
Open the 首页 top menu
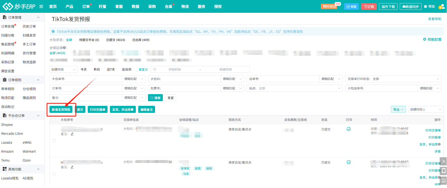coord(53,6)
